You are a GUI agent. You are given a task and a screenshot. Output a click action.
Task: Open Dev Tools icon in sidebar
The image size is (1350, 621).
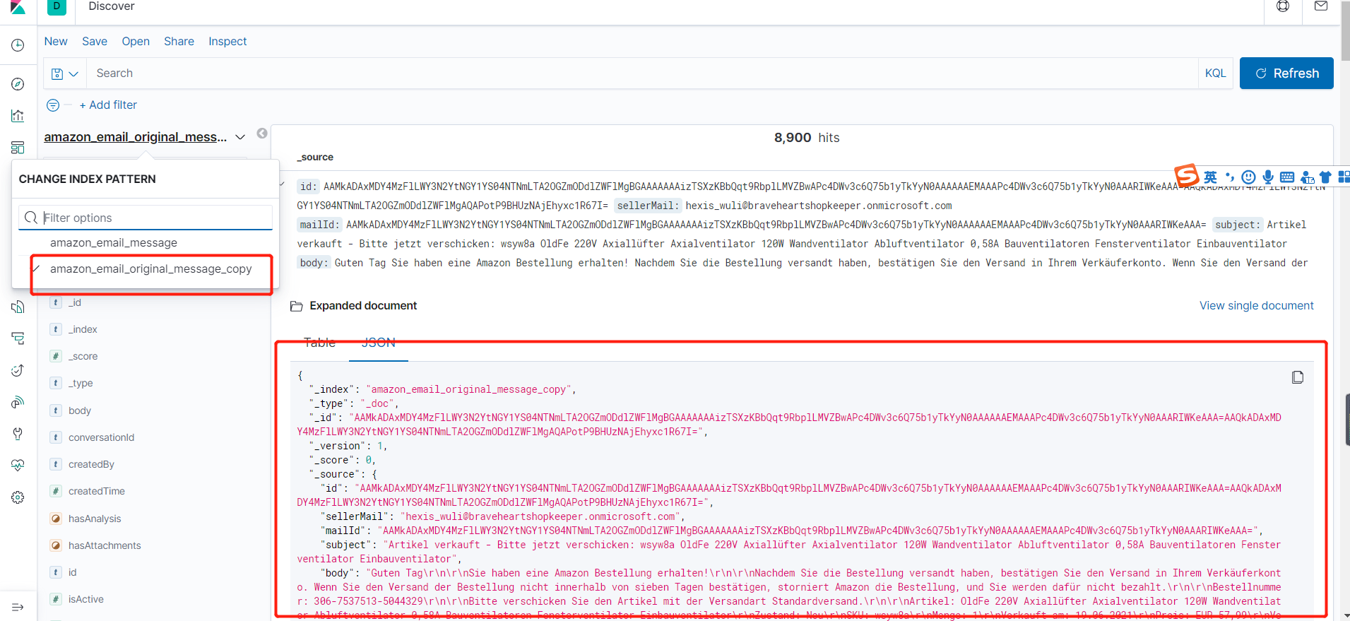[x=18, y=433]
